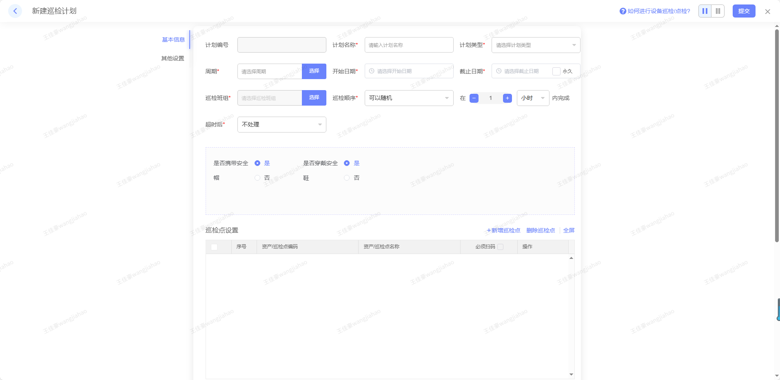Image resolution: width=780 pixels, height=380 pixels.
Task: Close the new inspection plan dialog
Action: coord(767,11)
